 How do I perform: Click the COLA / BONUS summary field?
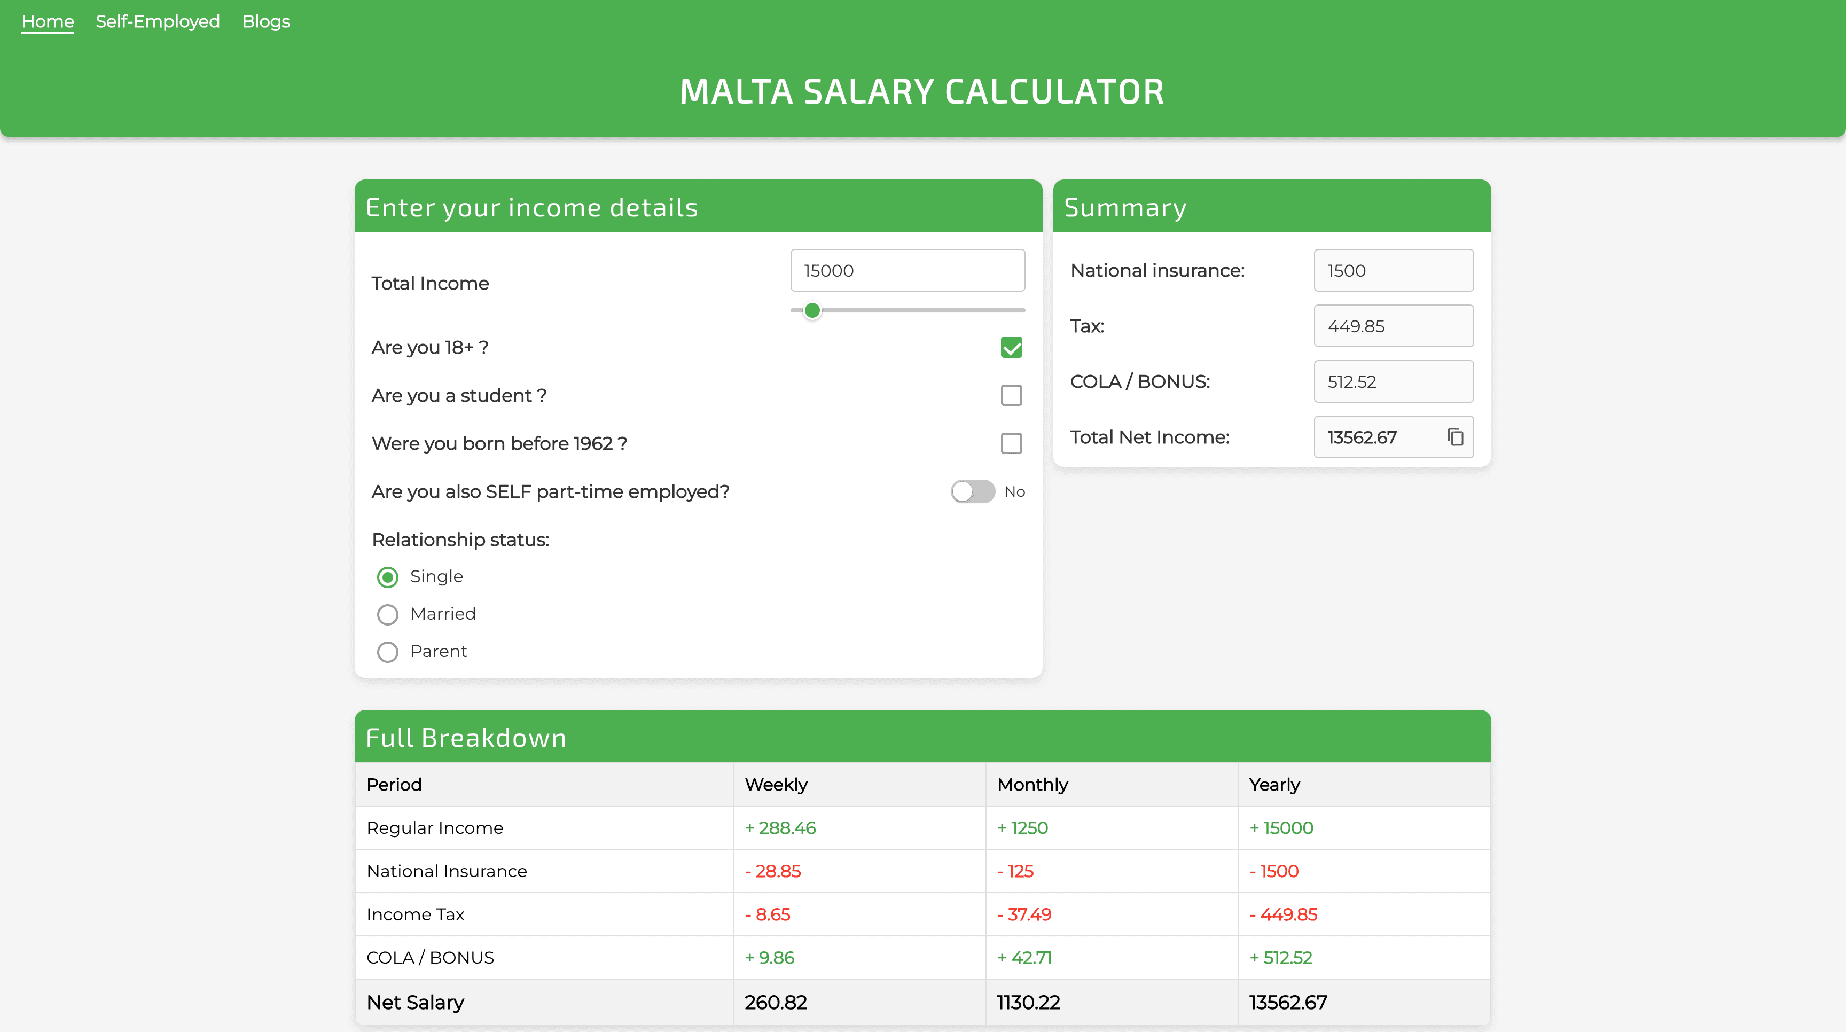click(1393, 381)
